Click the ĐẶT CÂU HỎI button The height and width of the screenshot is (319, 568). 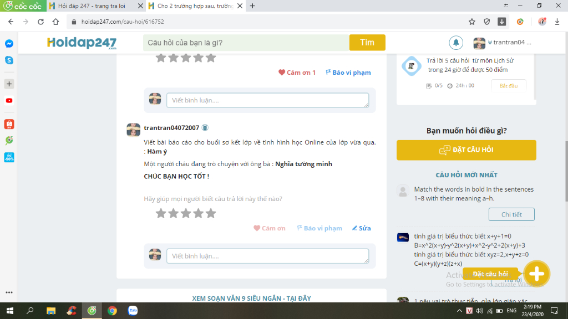(466, 150)
